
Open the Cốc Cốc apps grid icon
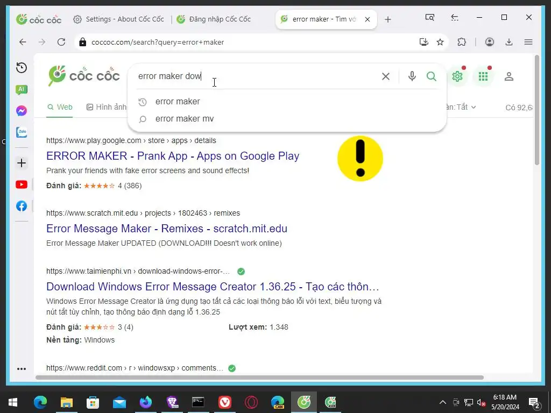pyautogui.click(x=483, y=76)
